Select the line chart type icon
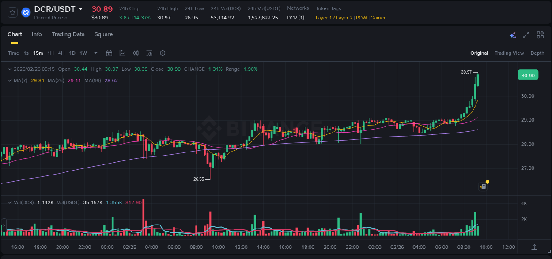 [x=122, y=53]
